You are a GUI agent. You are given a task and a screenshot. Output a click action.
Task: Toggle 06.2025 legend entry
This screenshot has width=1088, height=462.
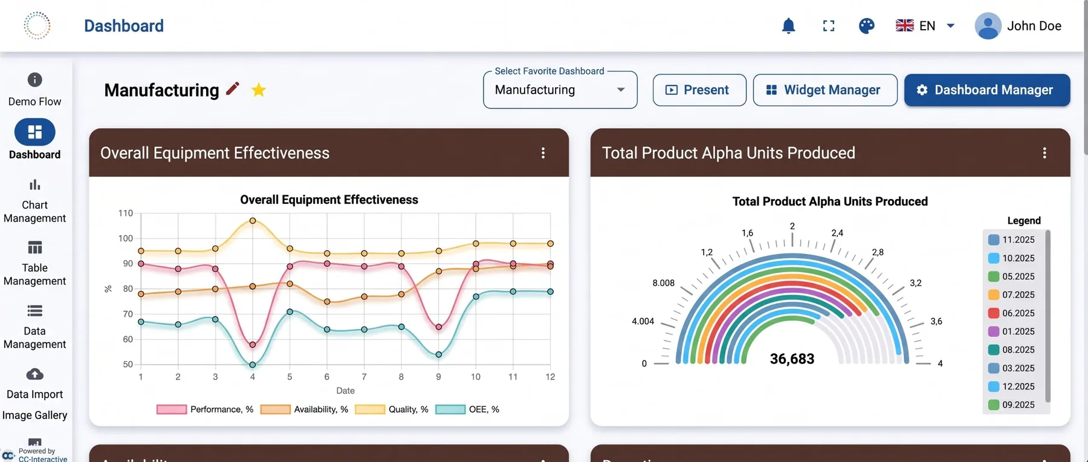coord(1011,313)
